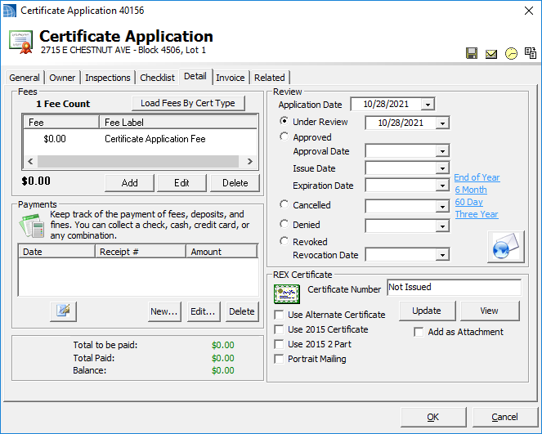Click the 6 Month link
542x434 pixels.
471,190
